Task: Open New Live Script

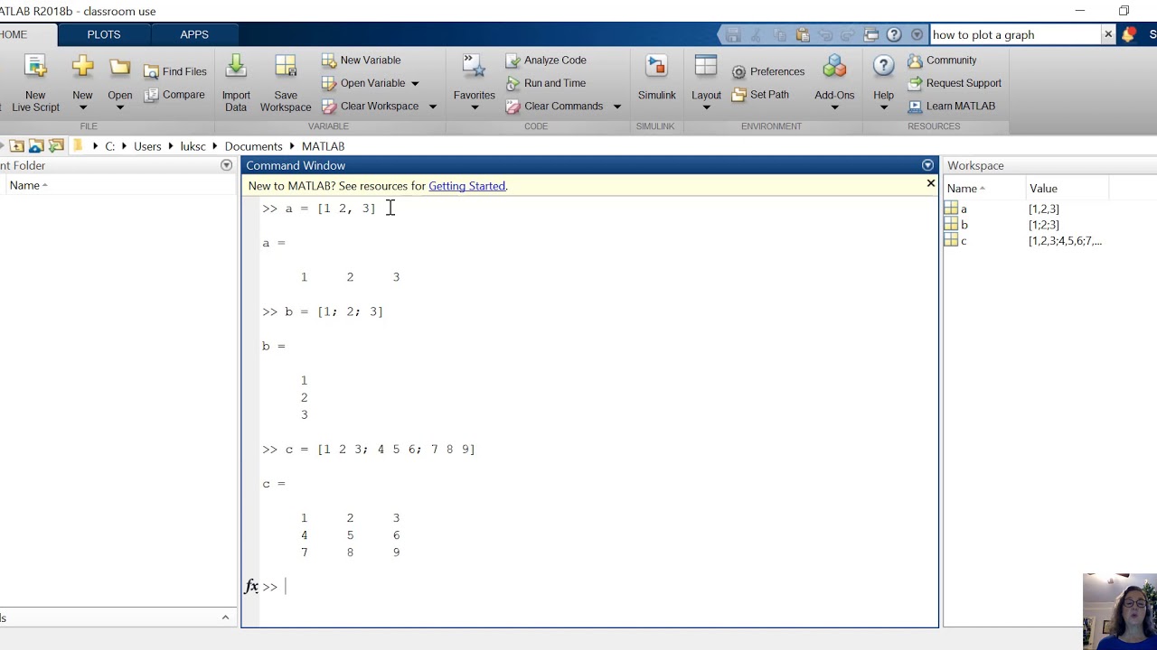Action: (x=34, y=83)
